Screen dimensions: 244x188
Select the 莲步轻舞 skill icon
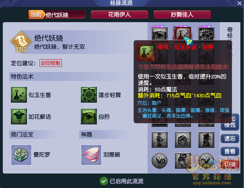89,95
